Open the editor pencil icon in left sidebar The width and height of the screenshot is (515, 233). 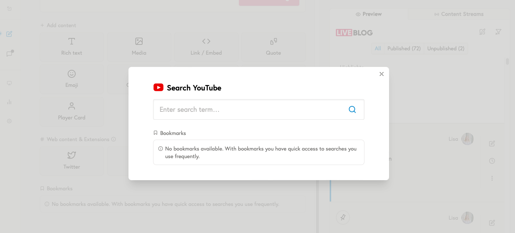pos(9,34)
